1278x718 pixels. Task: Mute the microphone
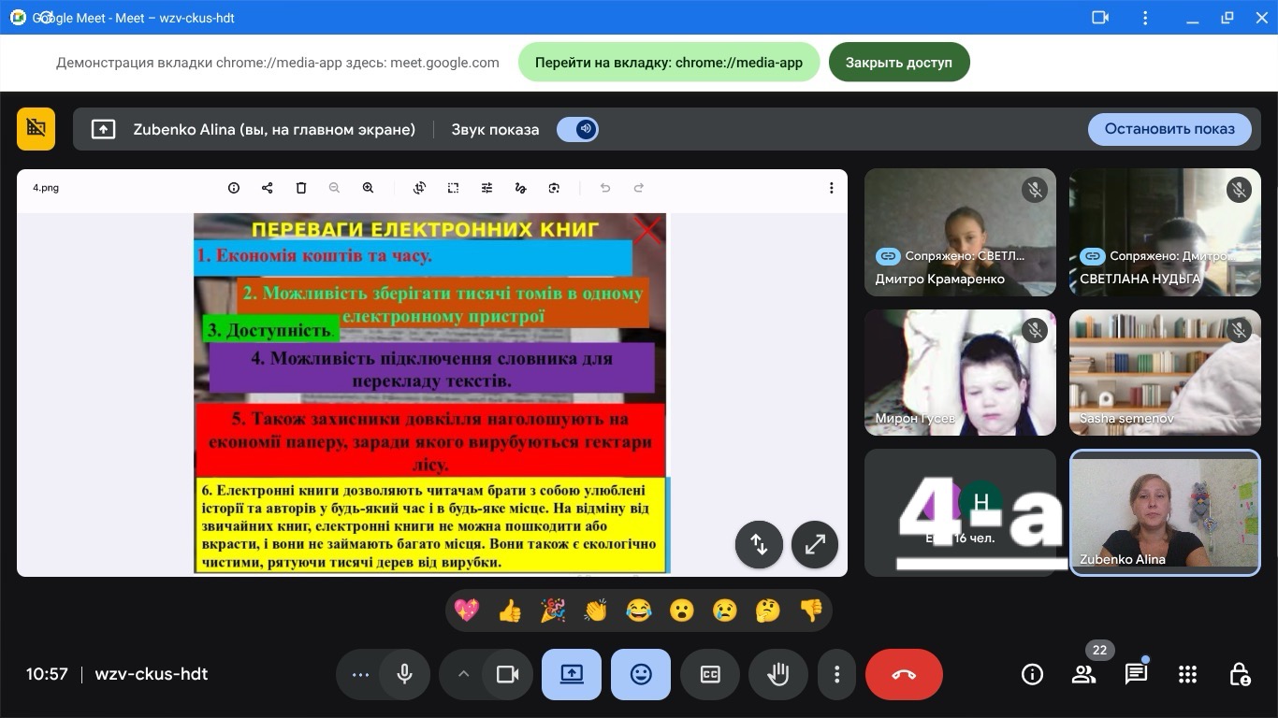[405, 674]
